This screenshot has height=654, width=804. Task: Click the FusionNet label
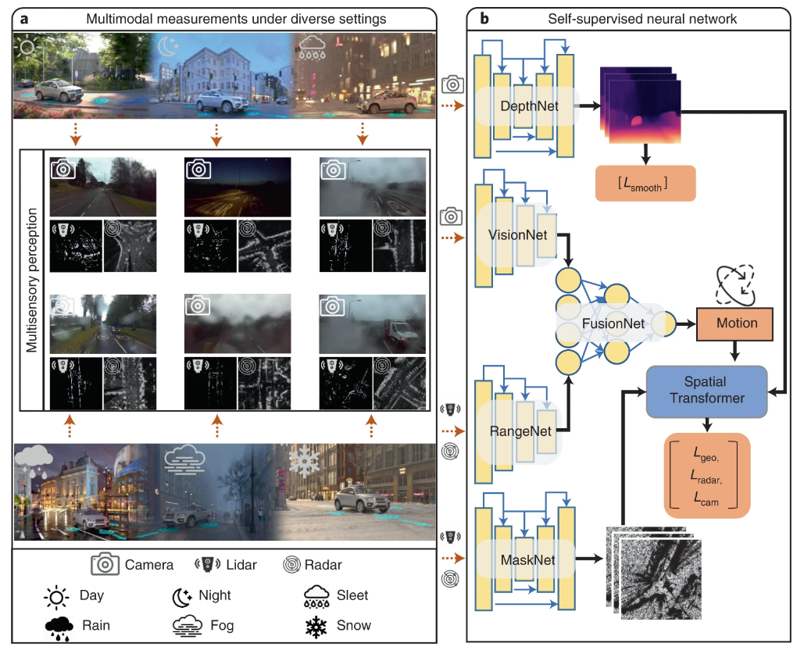(613, 323)
